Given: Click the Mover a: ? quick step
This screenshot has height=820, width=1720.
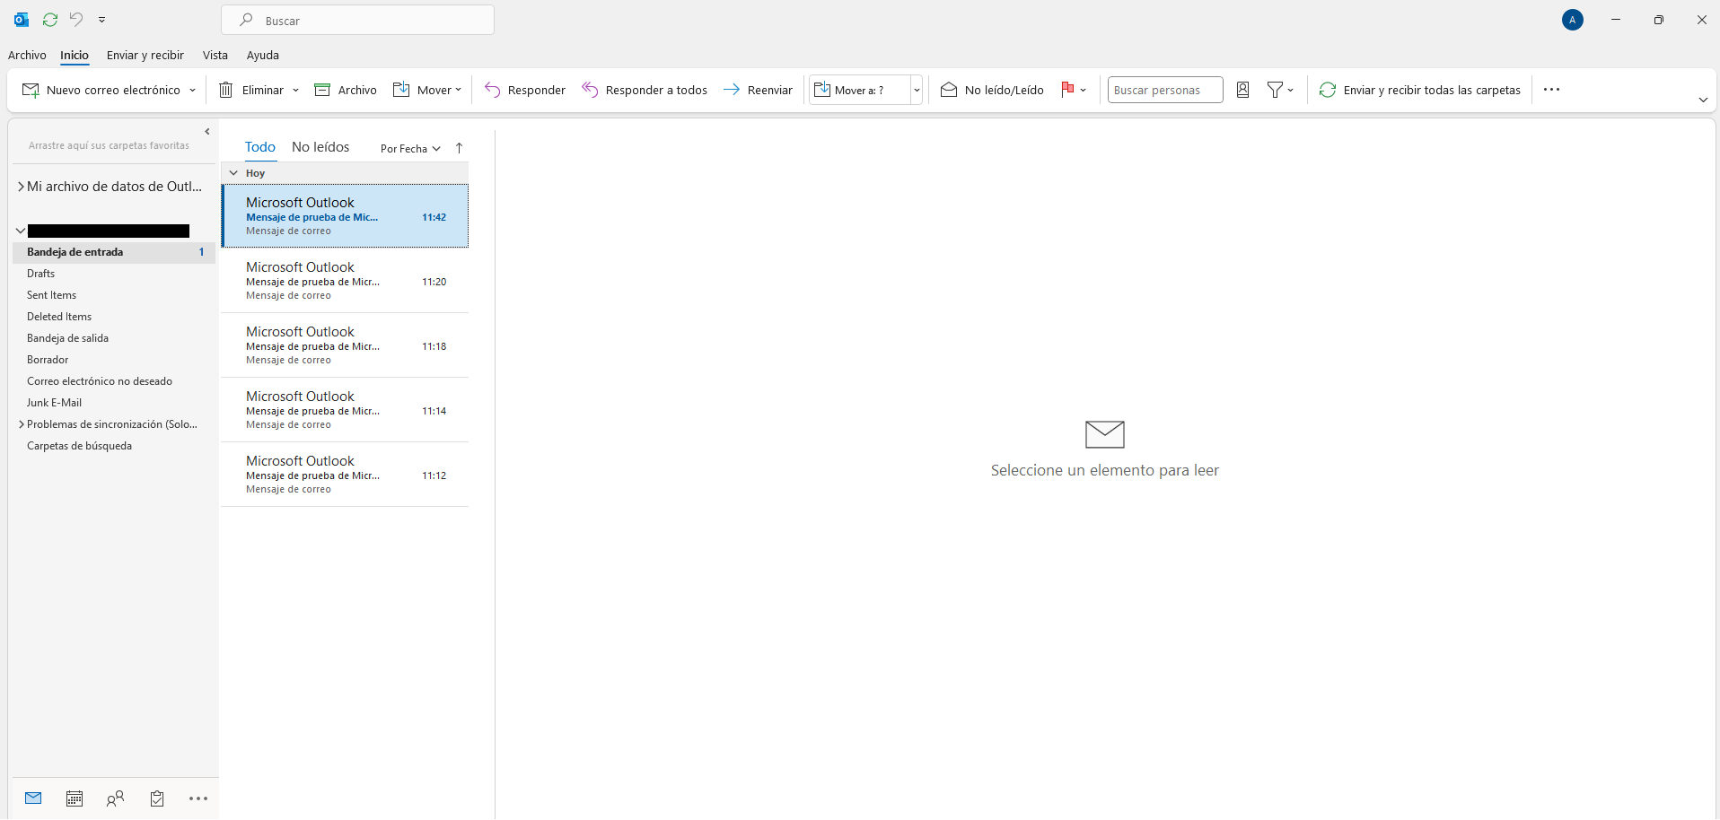Looking at the screenshot, I should coord(860,90).
